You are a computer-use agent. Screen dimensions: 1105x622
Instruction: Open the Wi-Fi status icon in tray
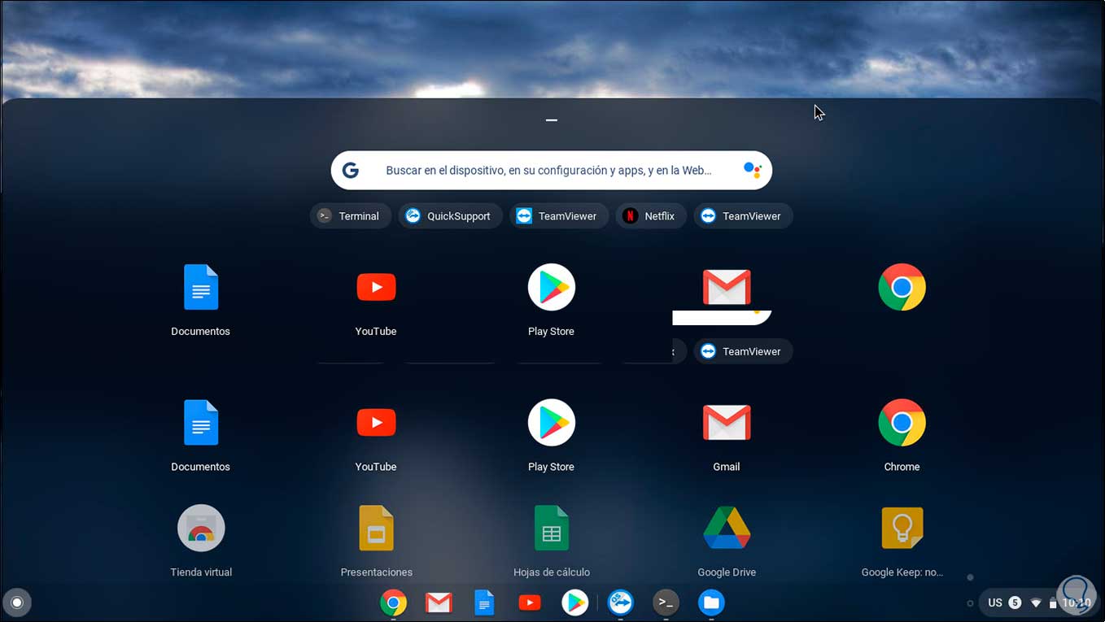[x=1036, y=603]
